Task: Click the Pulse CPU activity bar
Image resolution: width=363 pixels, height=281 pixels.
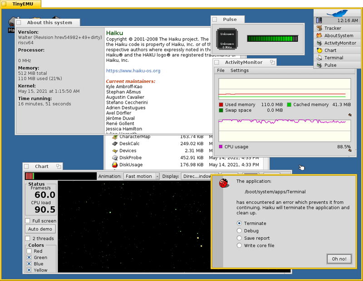Action: pos(273,39)
